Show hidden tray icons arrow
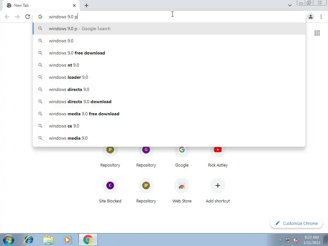Screen dimensions: 328x246 280,240
